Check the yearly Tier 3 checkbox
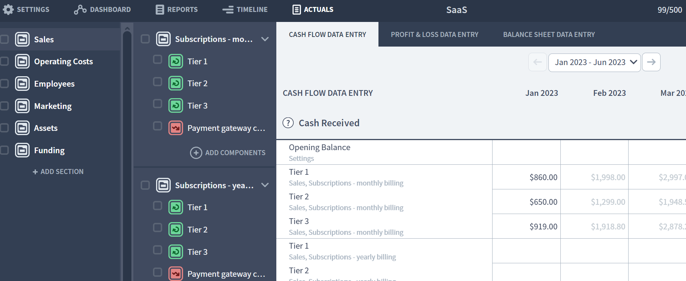This screenshot has height=281, width=686. point(158,250)
